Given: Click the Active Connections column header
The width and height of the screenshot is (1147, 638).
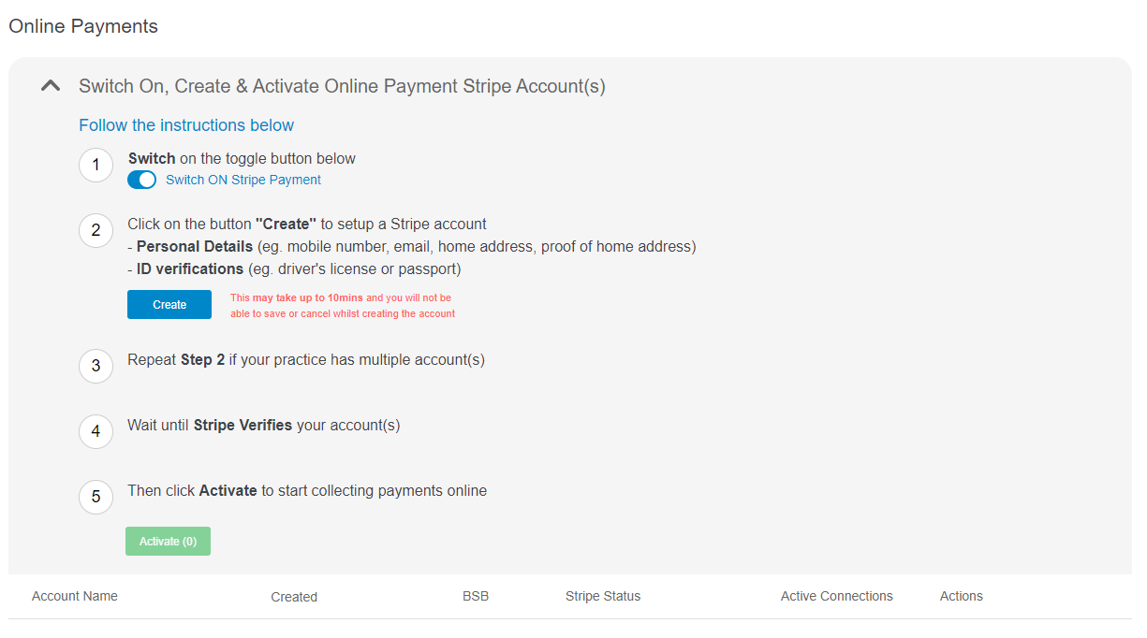Looking at the screenshot, I should coord(836,596).
